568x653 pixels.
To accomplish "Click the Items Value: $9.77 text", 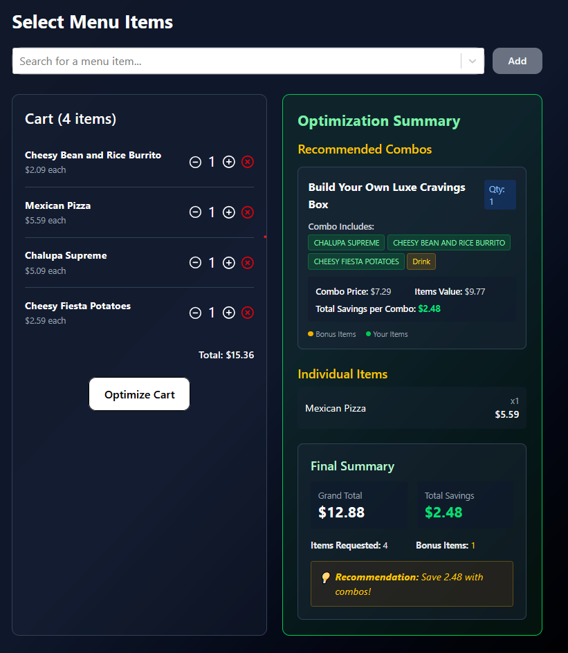I will pos(450,291).
